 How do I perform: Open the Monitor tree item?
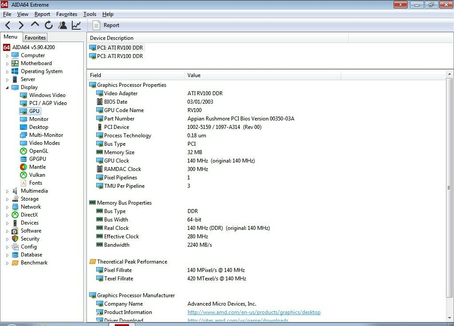(39, 119)
